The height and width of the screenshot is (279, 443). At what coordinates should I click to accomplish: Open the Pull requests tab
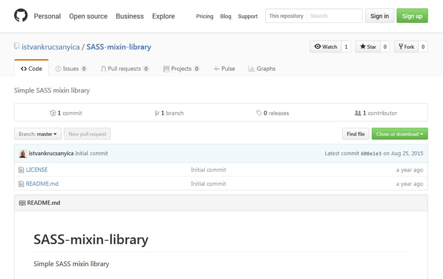tap(125, 69)
